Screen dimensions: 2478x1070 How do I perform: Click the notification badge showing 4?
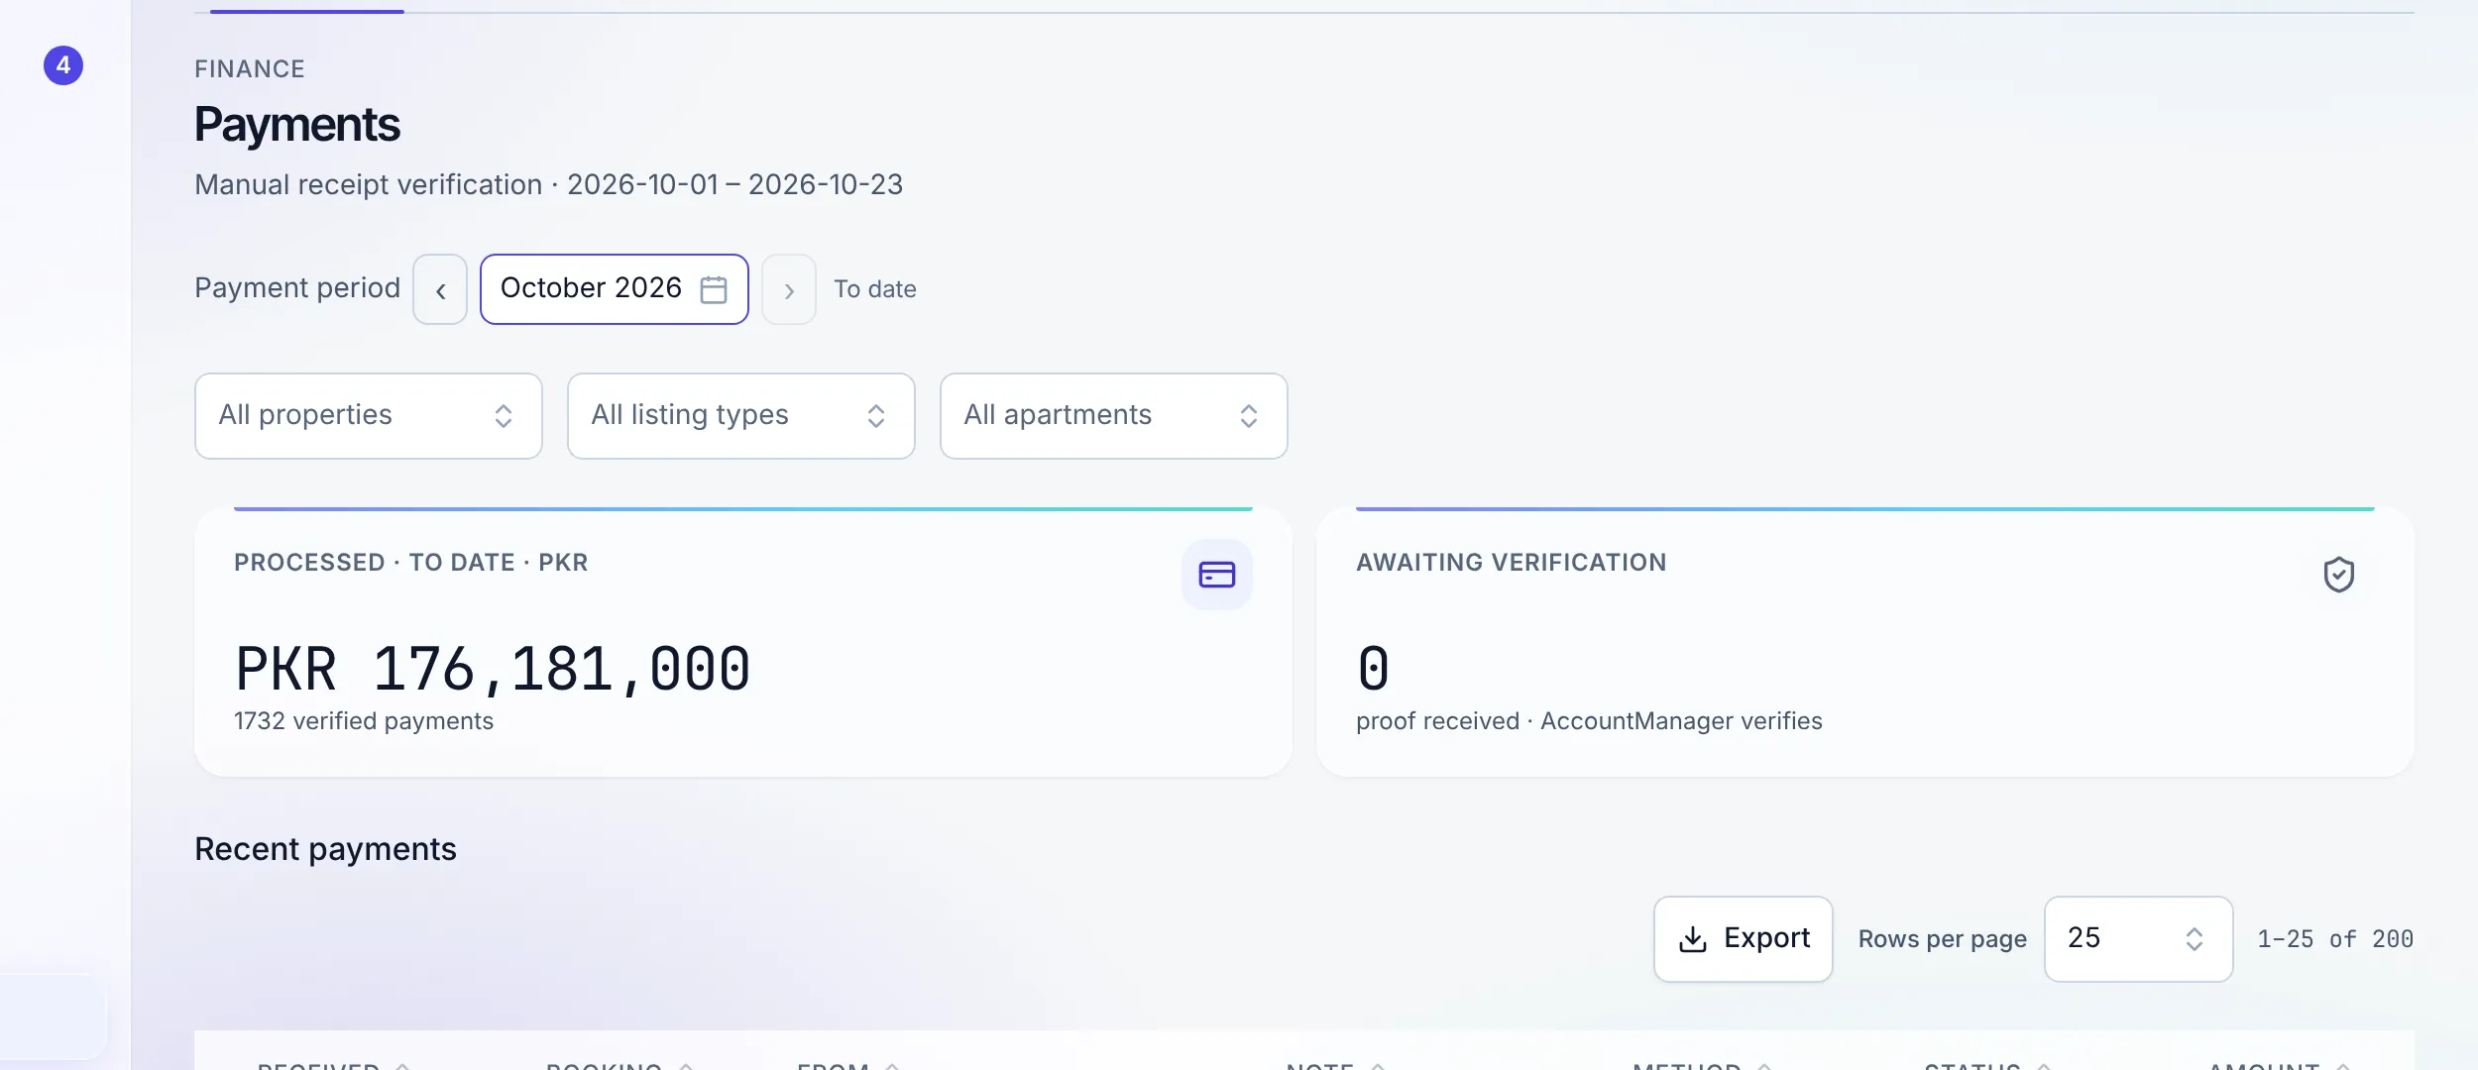(63, 65)
